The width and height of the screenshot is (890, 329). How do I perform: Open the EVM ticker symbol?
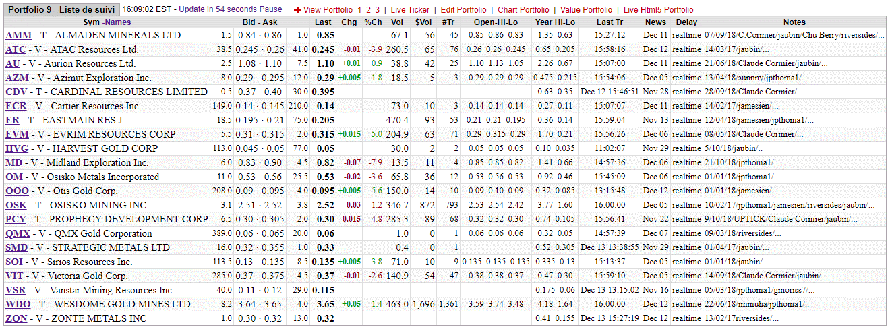(17, 134)
